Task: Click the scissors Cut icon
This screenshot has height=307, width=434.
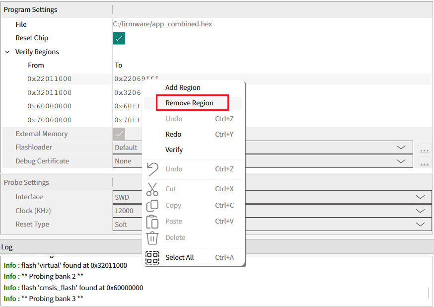Action: pos(152,189)
